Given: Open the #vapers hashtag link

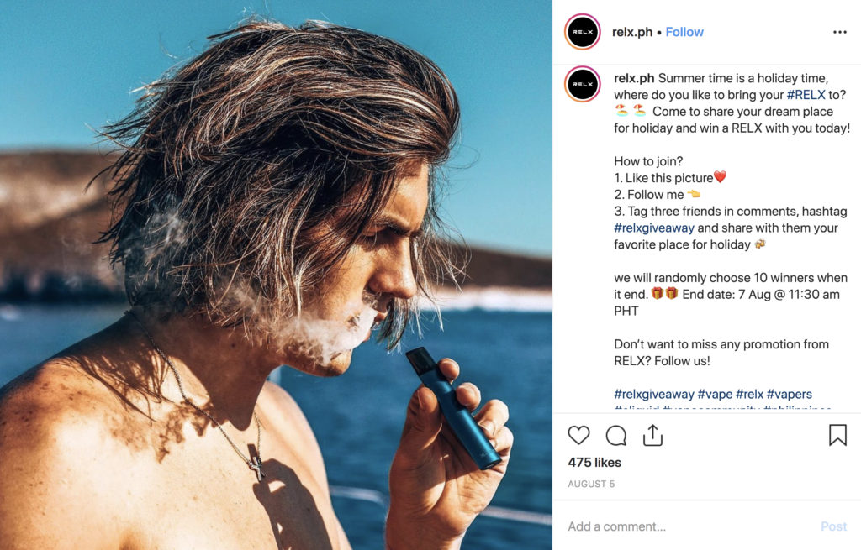Looking at the screenshot, I should point(789,395).
